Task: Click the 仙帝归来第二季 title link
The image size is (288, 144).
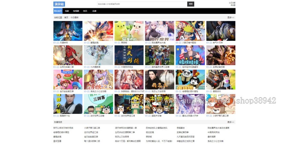Action: [x=67, y=67]
